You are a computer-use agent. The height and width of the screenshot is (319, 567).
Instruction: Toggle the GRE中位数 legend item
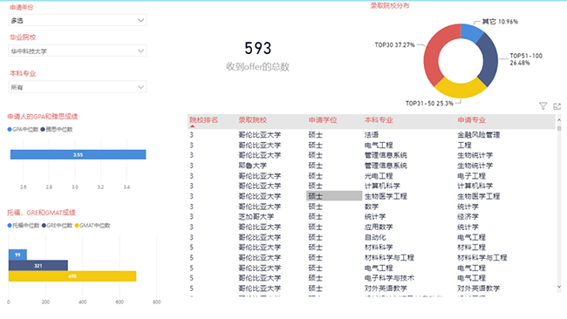click(57, 226)
